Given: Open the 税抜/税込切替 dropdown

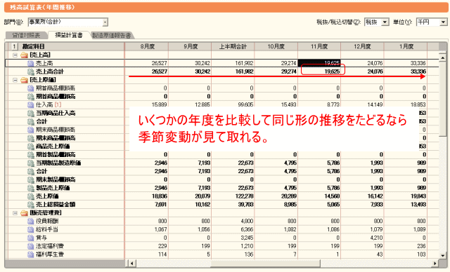Looking at the screenshot, I should [x=377, y=22].
